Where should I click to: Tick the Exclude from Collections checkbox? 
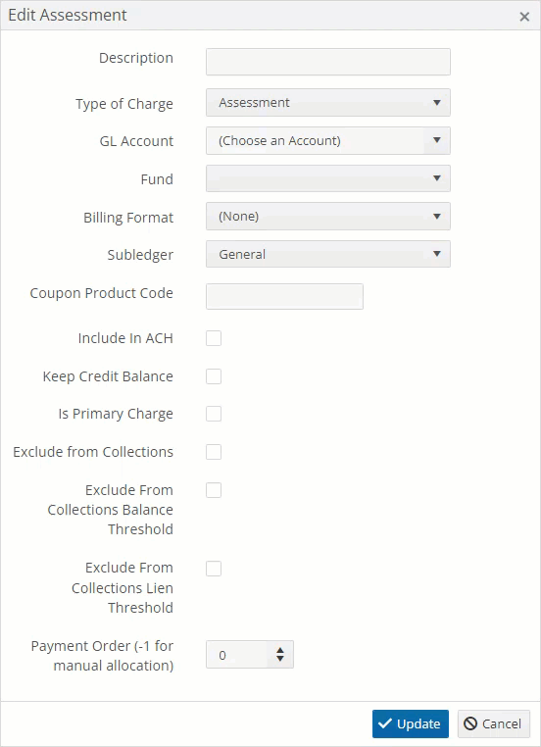pyautogui.click(x=214, y=452)
